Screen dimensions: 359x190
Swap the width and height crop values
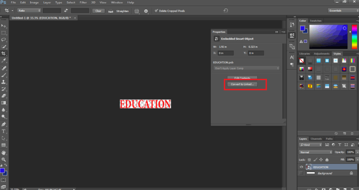[66, 11]
